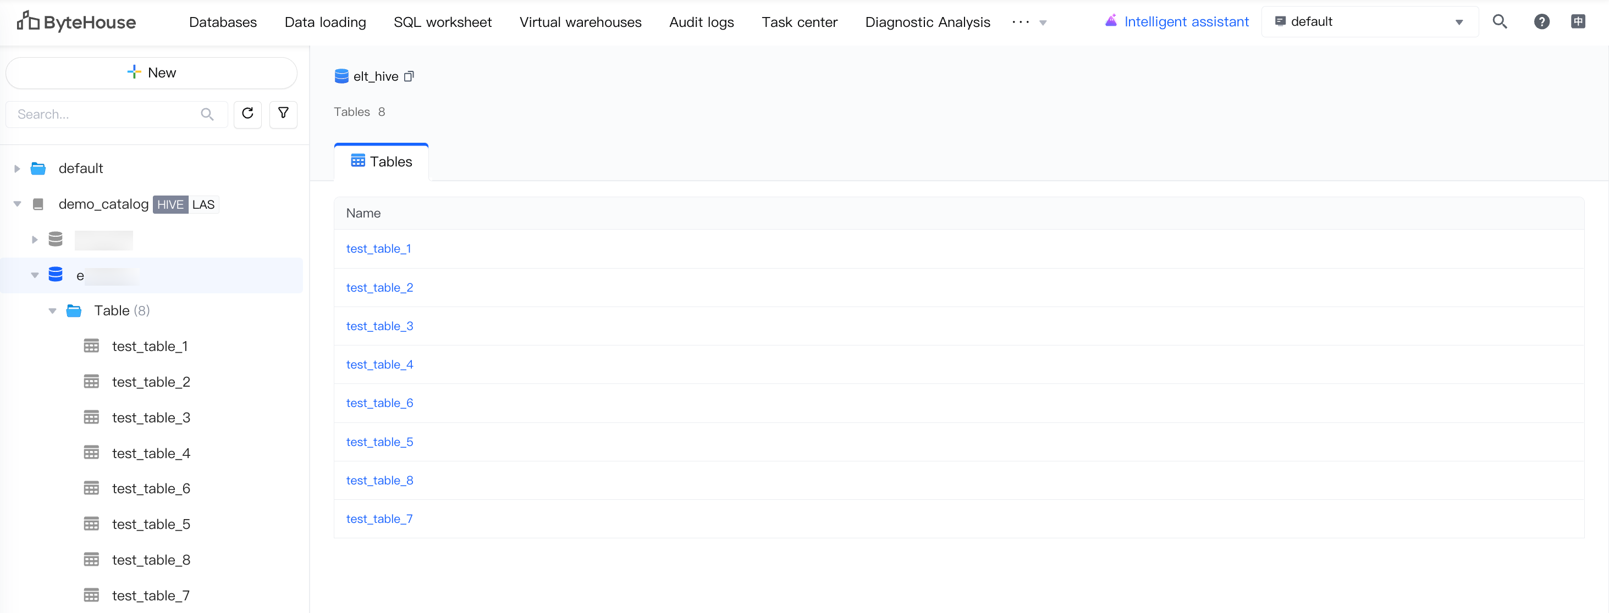Click the help question mark icon

coord(1541,22)
